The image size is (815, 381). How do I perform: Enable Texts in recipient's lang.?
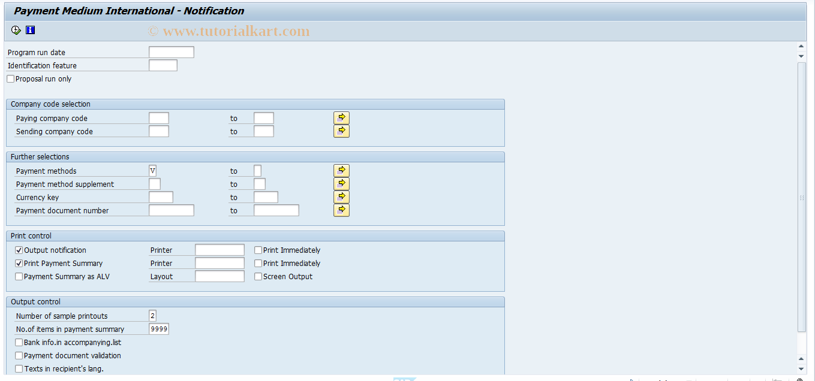pyautogui.click(x=19, y=369)
